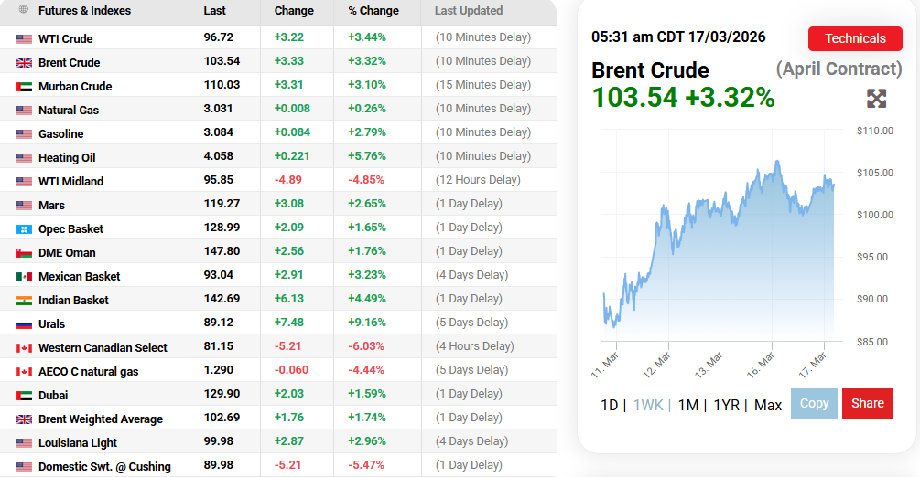This screenshot has height=477, width=920.
Task: Switch chart range to 1YR
Action: pyautogui.click(x=726, y=405)
